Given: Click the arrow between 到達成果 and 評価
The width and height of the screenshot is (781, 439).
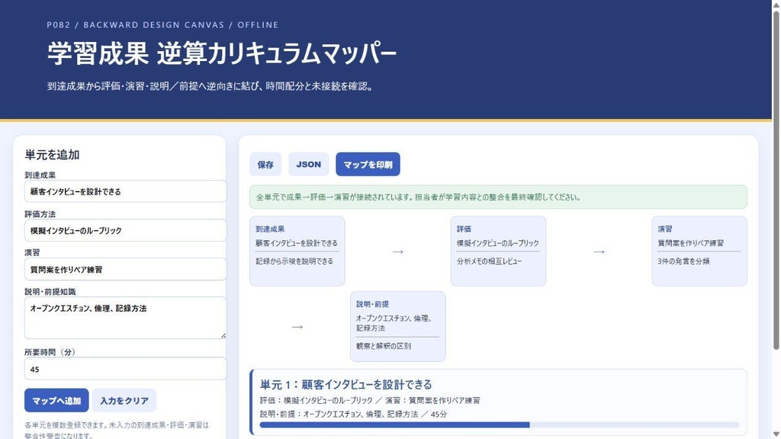Looking at the screenshot, I should [397, 252].
